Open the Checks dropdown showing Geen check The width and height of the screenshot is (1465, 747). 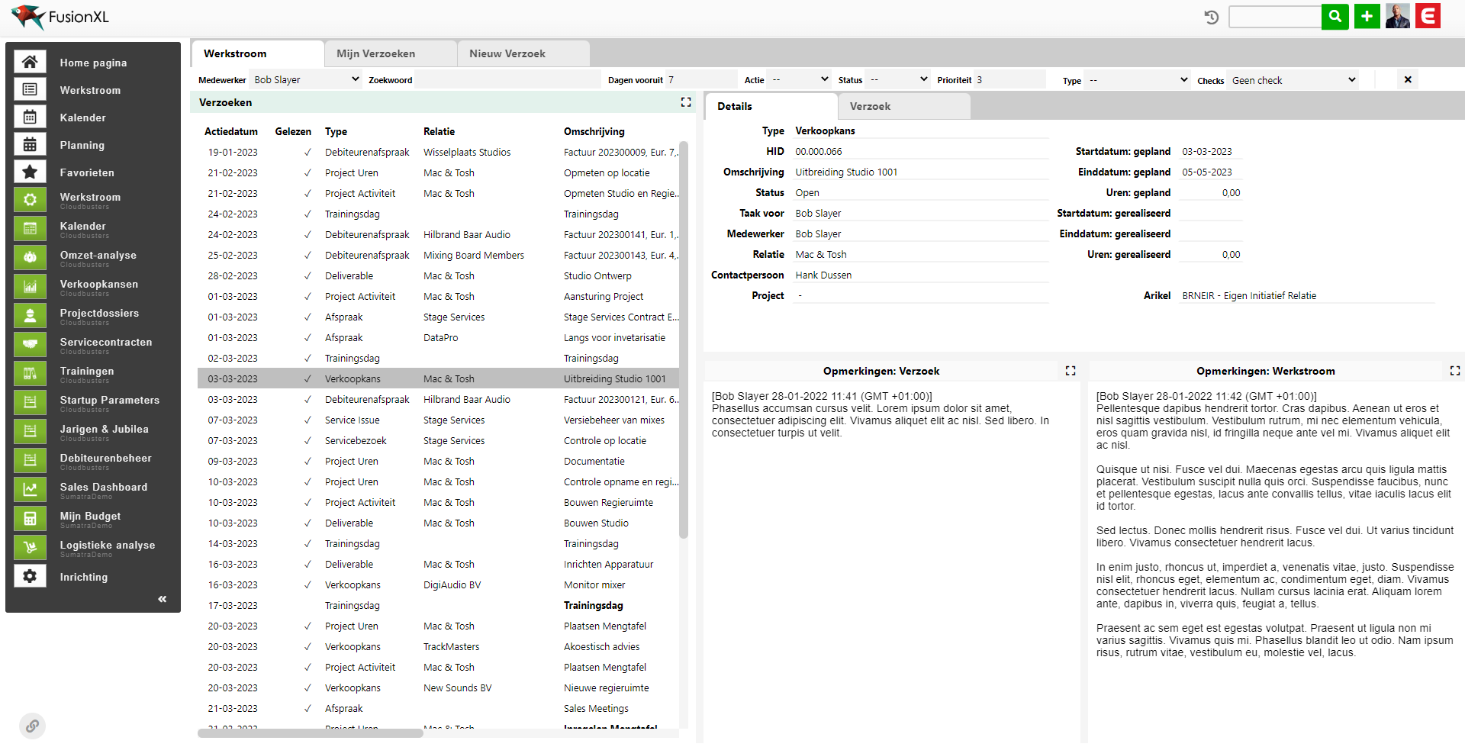[x=1293, y=80]
